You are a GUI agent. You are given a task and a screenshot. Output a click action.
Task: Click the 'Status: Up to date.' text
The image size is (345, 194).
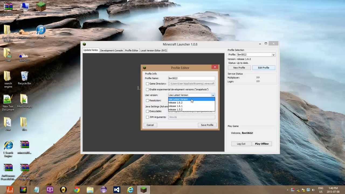tap(238, 63)
